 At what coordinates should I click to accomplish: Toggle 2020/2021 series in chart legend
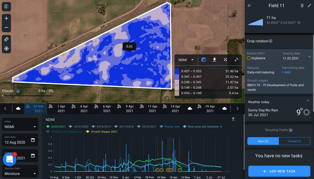(x=56, y=126)
